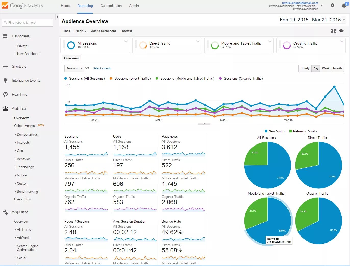The height and width of the screenshot is (266, 350).
Task: Open the Export dropdown menu
Action: [x=80, y=31]
